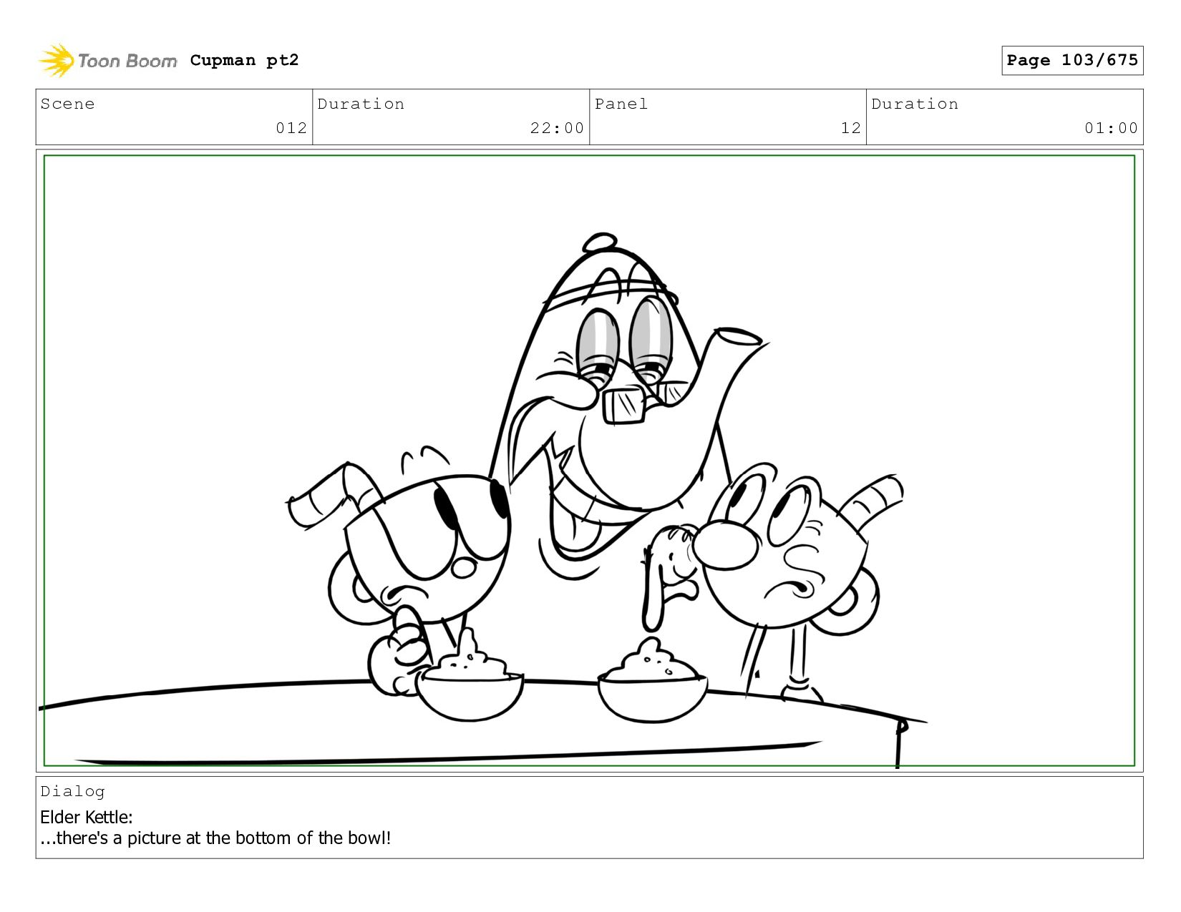Click scene number '012'
Viewport: 1181px width, 912px height.
pyautogui.click(x=291, y=128)
